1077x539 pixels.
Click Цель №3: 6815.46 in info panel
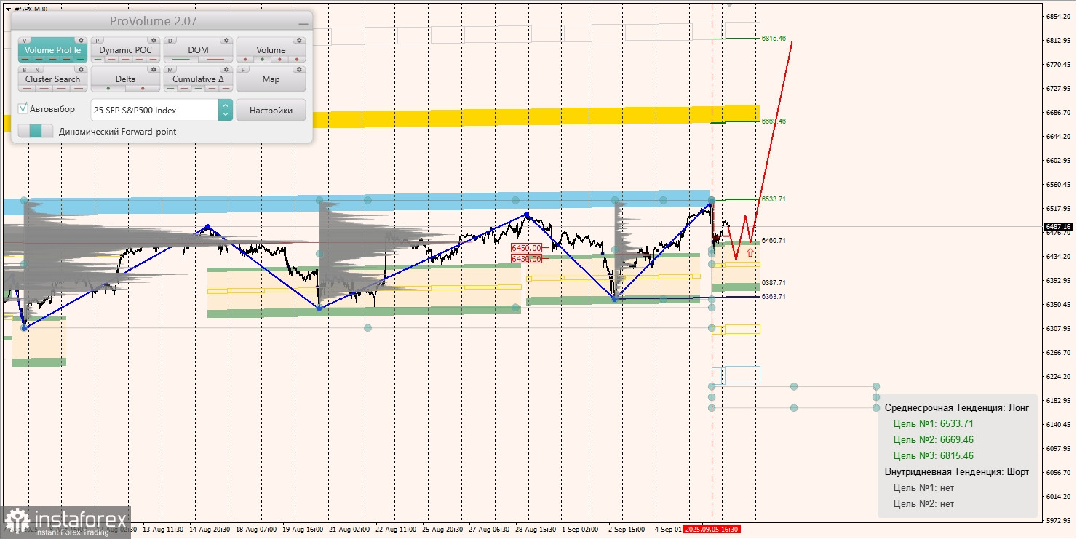[933, 455]
